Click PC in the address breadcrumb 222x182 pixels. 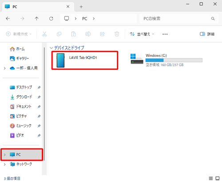[84, 19]
